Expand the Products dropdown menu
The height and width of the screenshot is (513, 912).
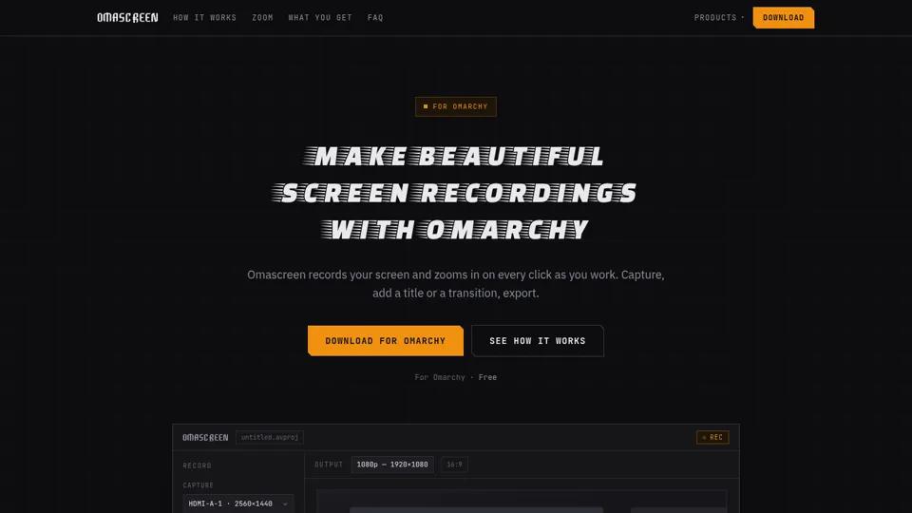pyautogui.click(x=719, y=18)
